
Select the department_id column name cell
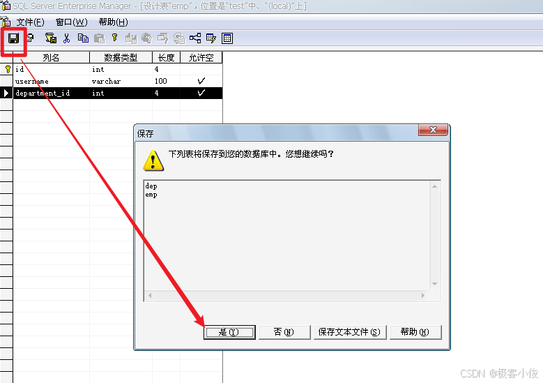coord(52,93)
